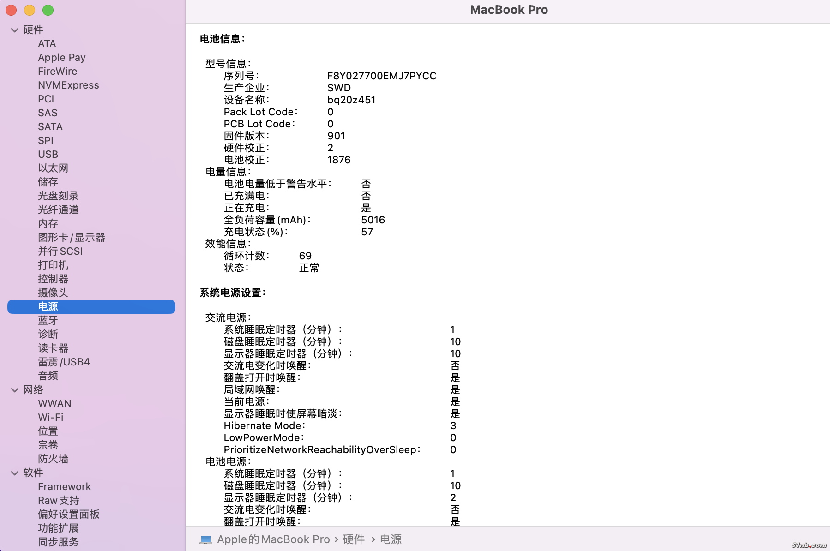This screenshot has height=551, width=830.
Task: Click the cycle count value 69
Action: pyautogui.click(x=305, y=256)
